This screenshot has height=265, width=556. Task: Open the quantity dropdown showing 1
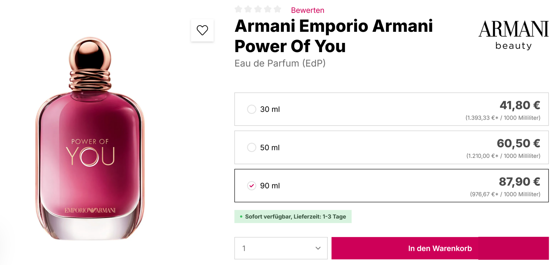281,248
